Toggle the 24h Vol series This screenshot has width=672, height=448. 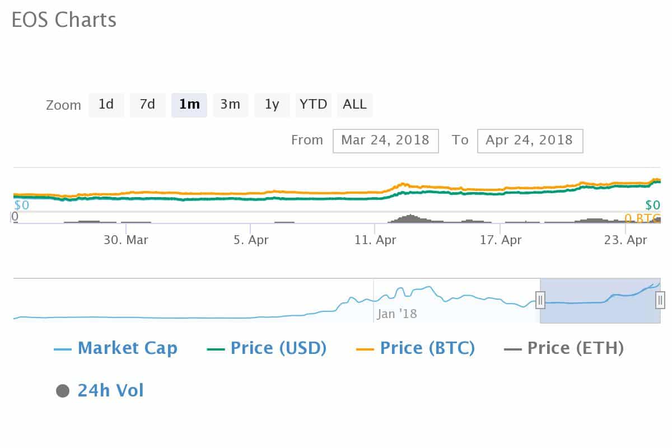click(110, 390)
